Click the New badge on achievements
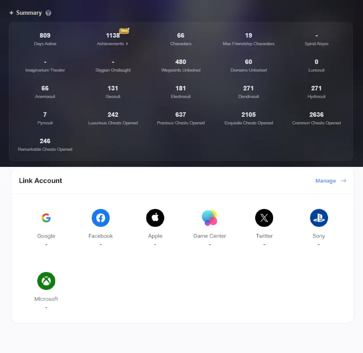Image resolution: width=363 pixels, height=353 pixels. pyautogui.click(x=124, y=30)
